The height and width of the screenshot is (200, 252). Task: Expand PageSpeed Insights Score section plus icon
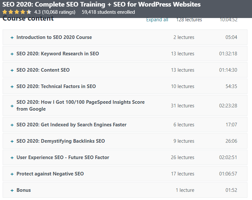point(12,106)
